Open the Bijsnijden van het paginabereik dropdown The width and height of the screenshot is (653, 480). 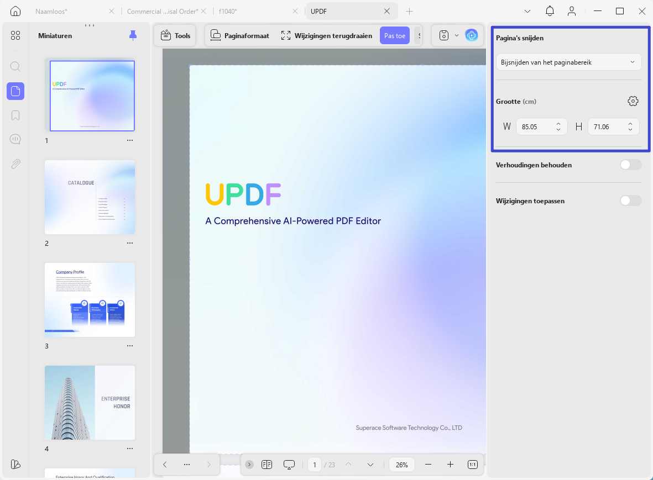pos(568,62)
